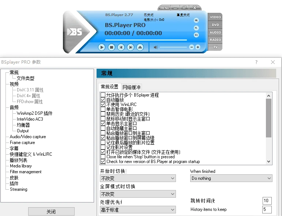Select 音频 in the settings tree
This screenshot has height=216, width=282.
point(14,107)
